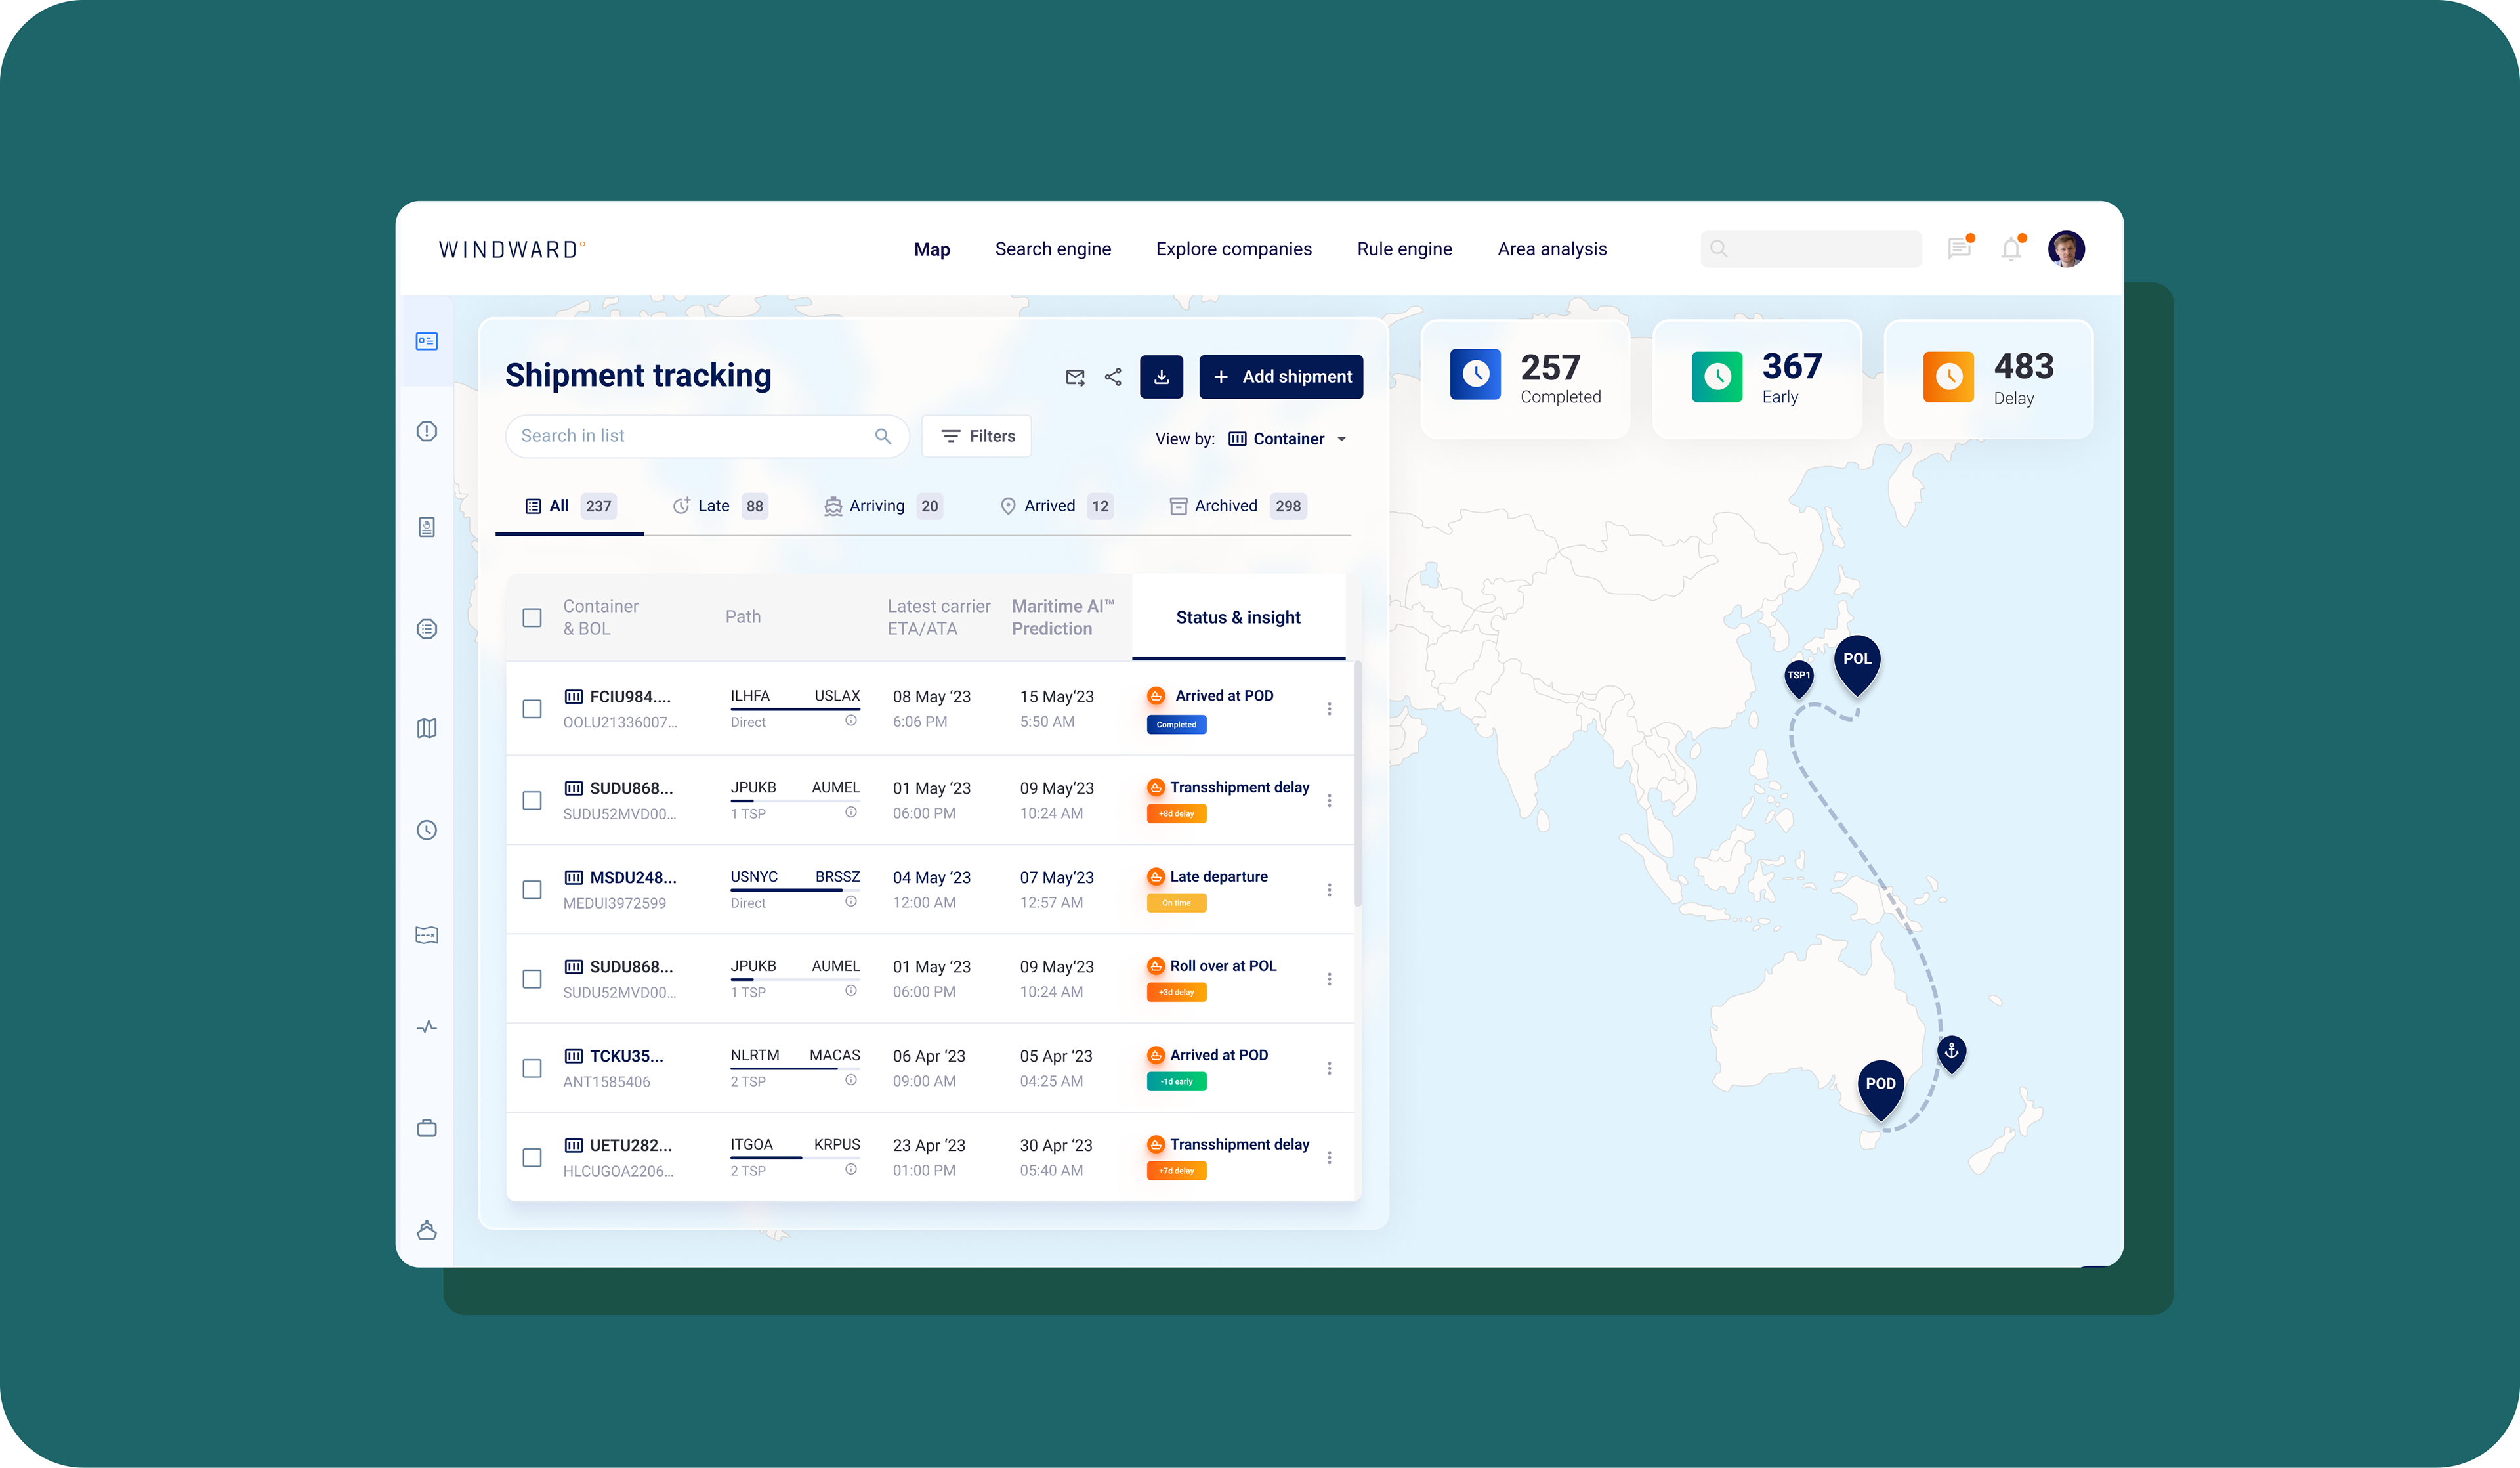Image resolution: width=2520 pixels, height=1468 pixels.
Task: Click the ship icon in sidebar
Action: [427, 1230]
